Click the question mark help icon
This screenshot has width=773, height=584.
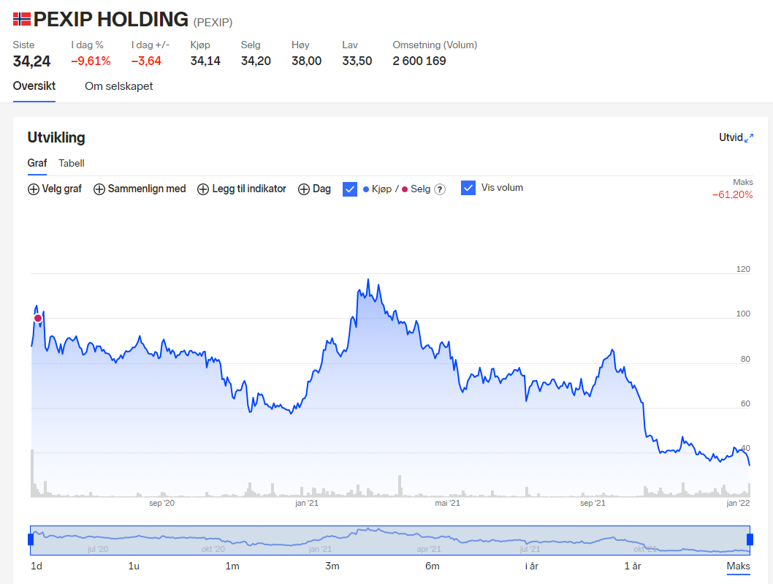coord(440,189)
